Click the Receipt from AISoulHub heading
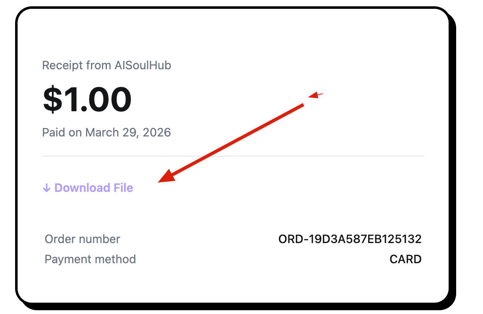Image resolution: width=483 pixels, height=314 pixels. (x=106, y=65)
